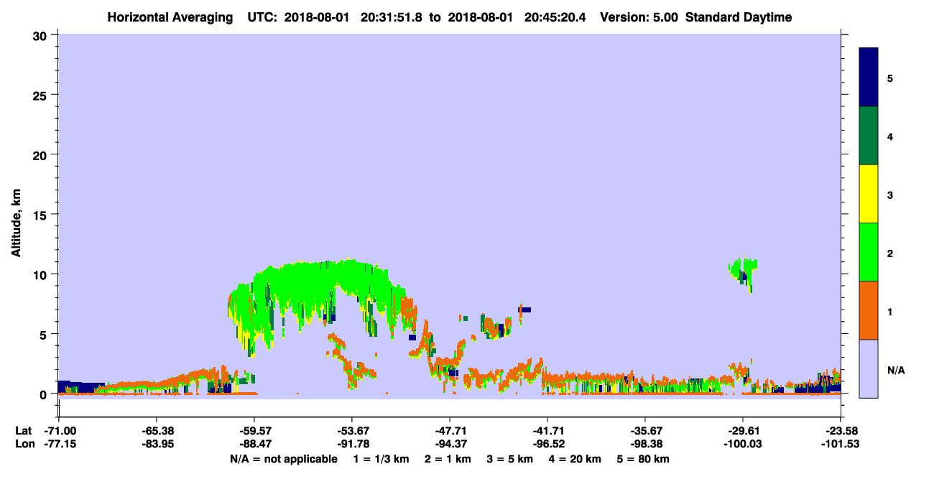Click the latitude value '-23.58'
Viewport: 934px width, 479px height.
coord(841,431)
